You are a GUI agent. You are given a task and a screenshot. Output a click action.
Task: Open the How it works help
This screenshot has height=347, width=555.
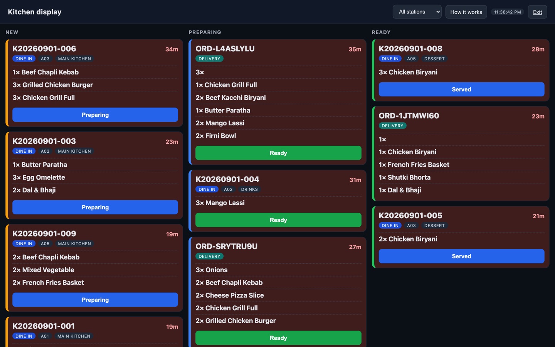coord(466,12)
